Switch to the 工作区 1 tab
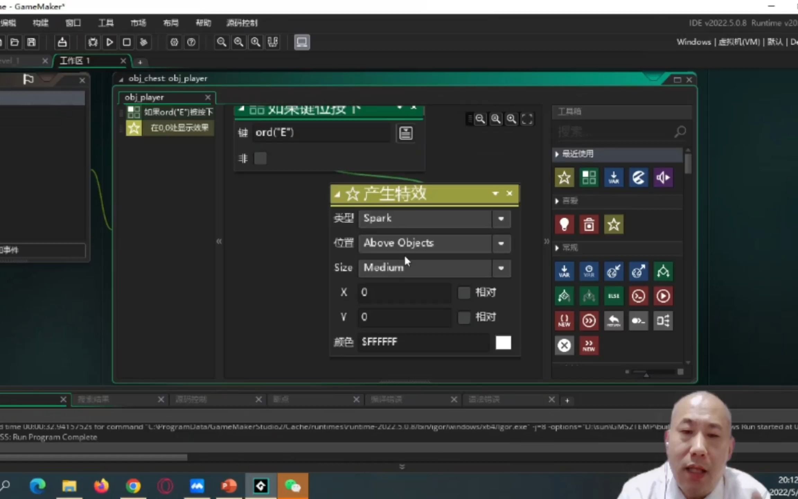This screenshot has height=499, width=798. 75,61
